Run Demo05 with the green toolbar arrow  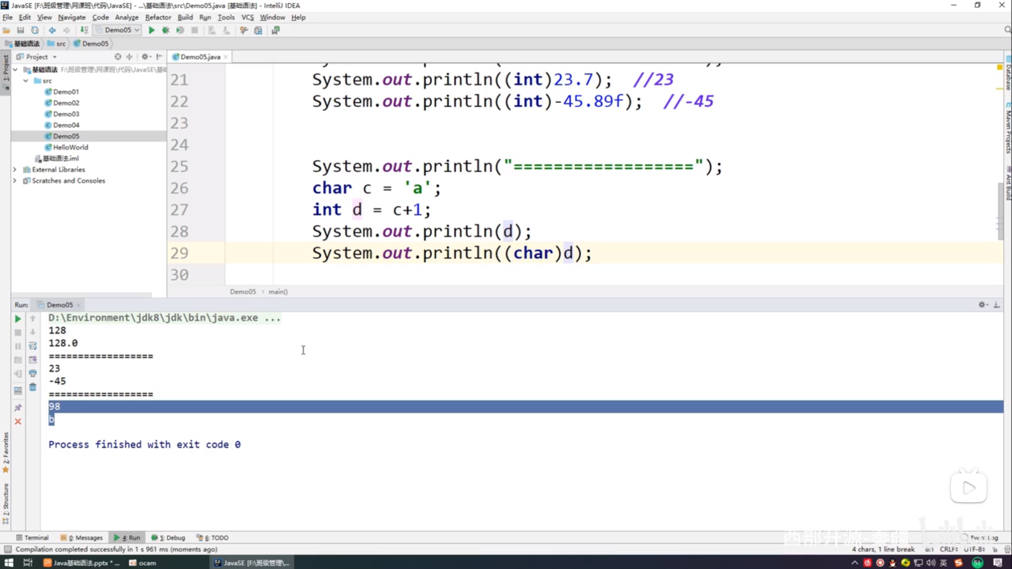152,31
